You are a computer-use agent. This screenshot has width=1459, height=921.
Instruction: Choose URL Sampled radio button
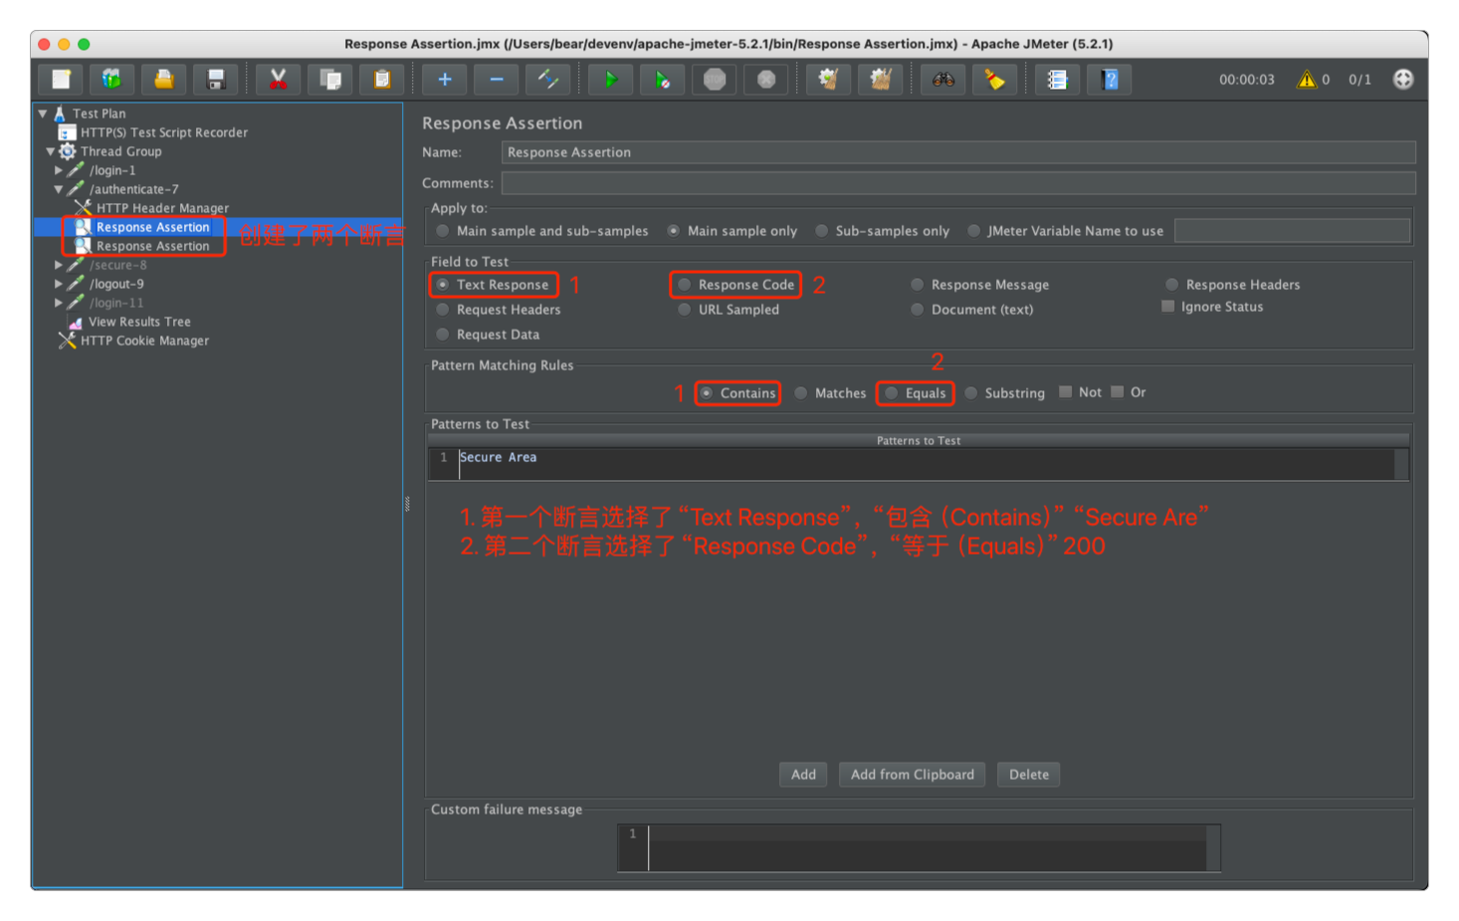tap(729, 310)
